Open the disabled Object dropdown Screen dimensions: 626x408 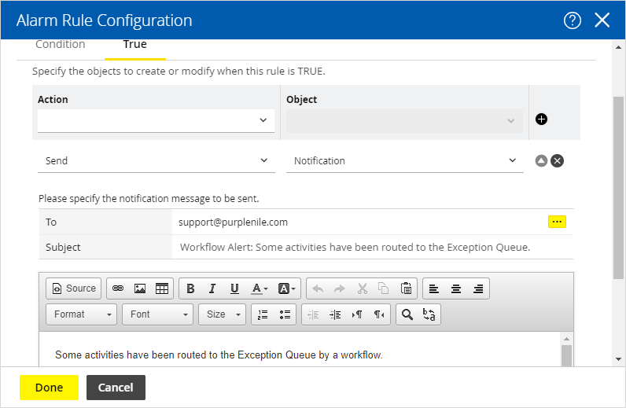click(404, 120)
